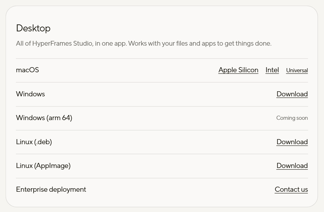Download the Intel macOS build
Image resolution: width=324 pixels, height=212 pixels.
coord(272,70)
